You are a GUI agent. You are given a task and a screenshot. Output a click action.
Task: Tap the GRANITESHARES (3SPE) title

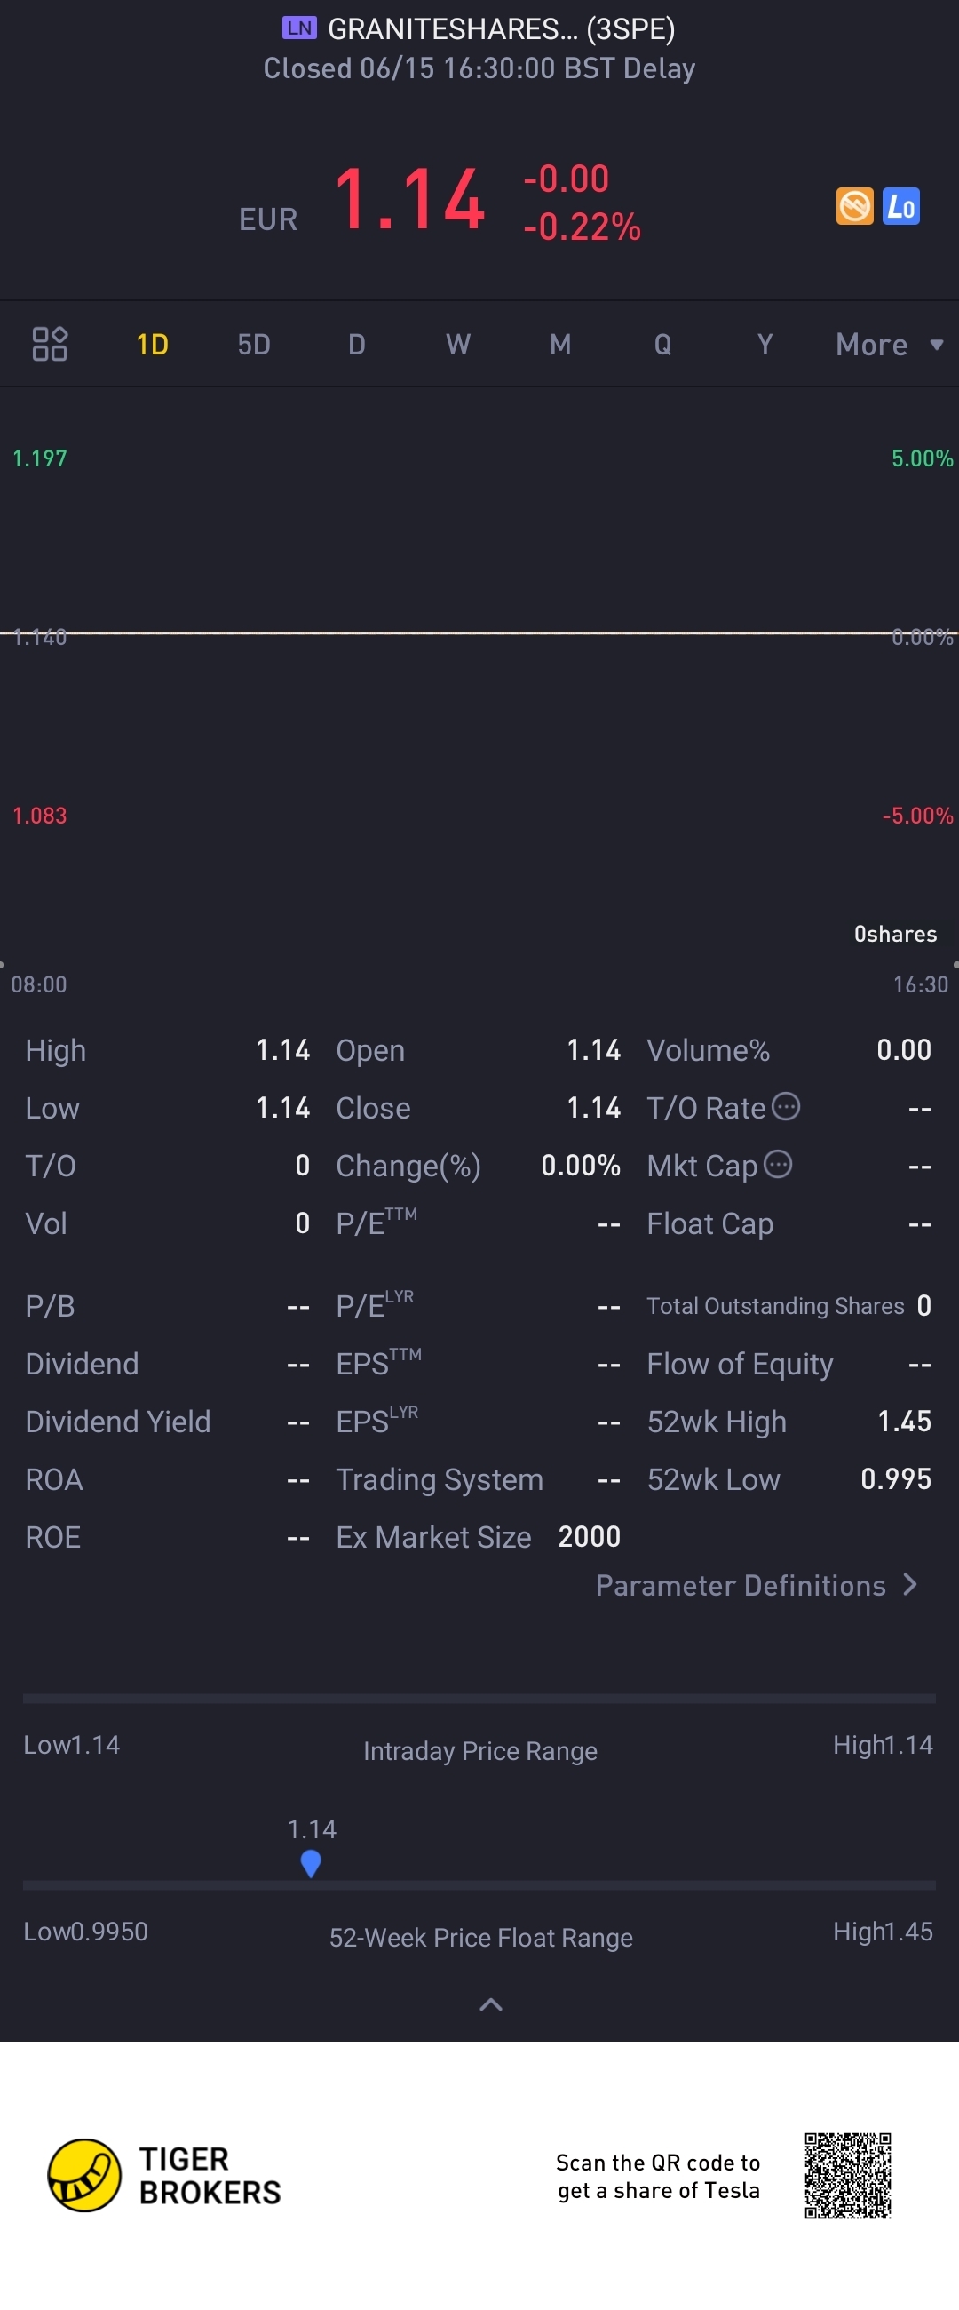coord(501,28)
